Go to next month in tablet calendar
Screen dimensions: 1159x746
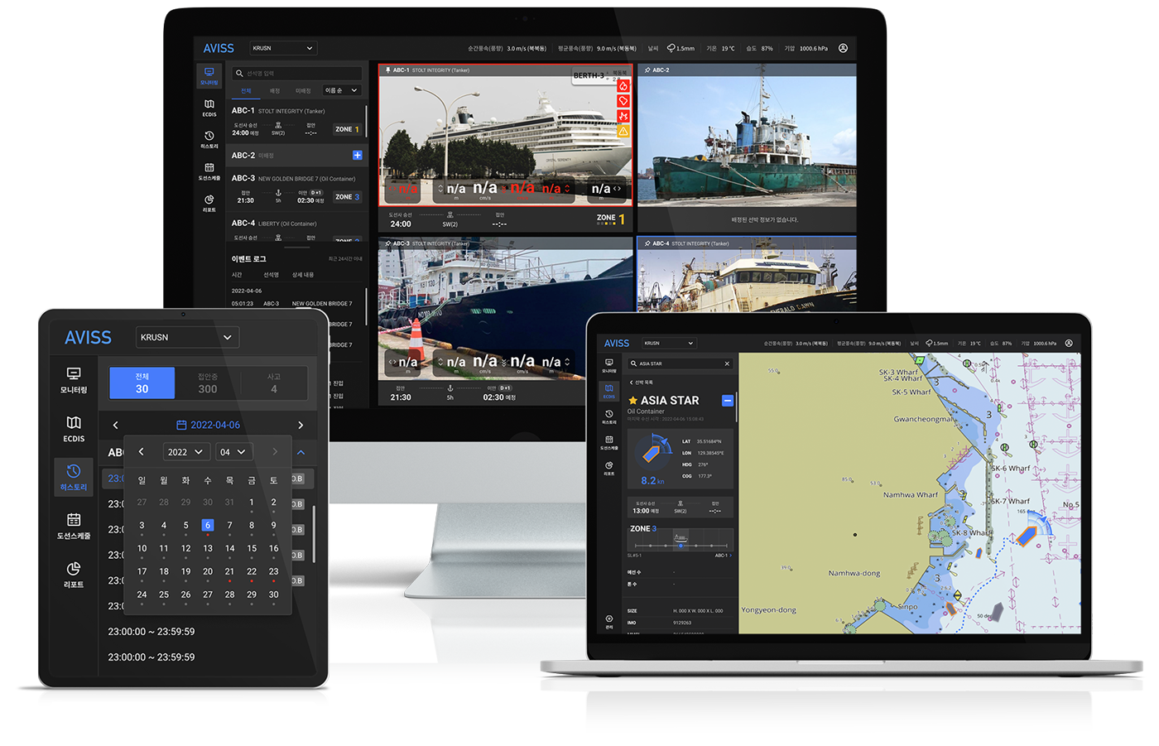[274, 452]
